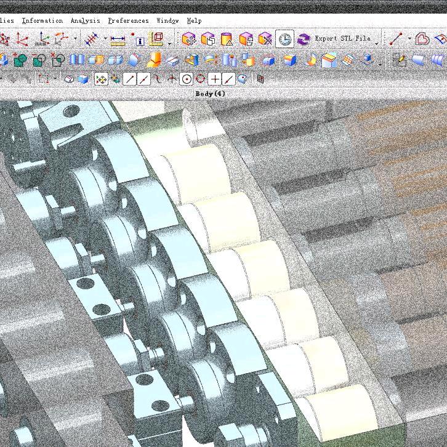Toggle Quadrant Point snap option
Image resolution: width=447 pixels, height=447 pixels.
200,79
